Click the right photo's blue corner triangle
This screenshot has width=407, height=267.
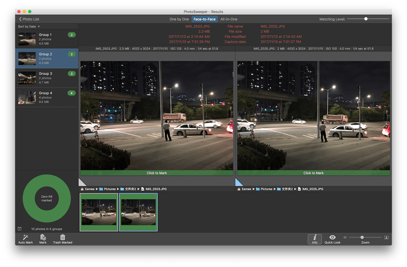238,183
